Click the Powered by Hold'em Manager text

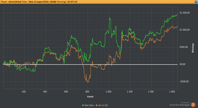(180, 104)
